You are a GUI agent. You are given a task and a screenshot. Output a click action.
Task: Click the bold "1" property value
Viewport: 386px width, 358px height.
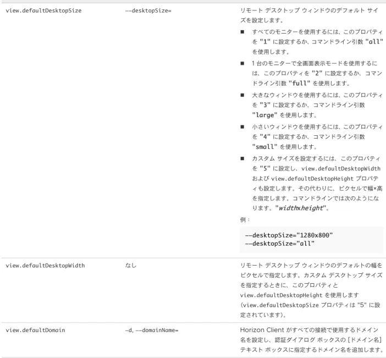[x=265, y=42]
